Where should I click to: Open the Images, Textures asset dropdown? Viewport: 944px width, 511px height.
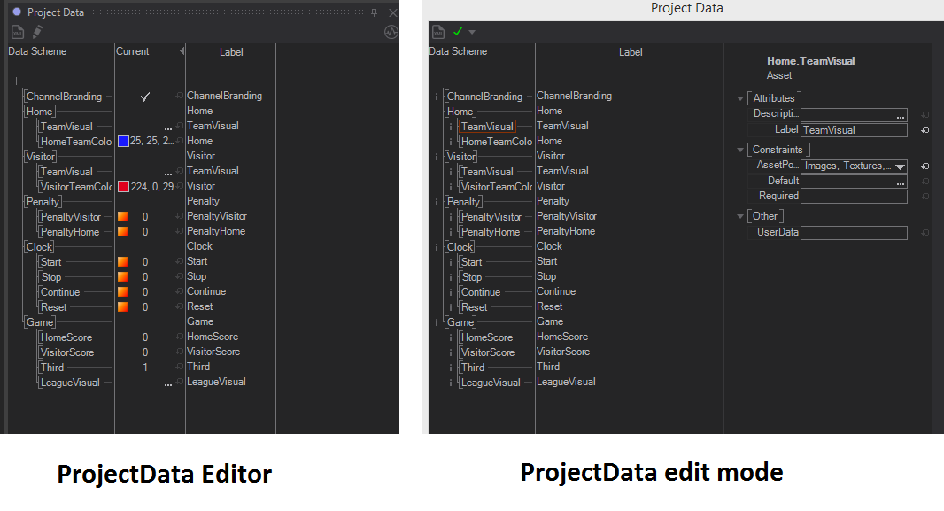point(900,166)
